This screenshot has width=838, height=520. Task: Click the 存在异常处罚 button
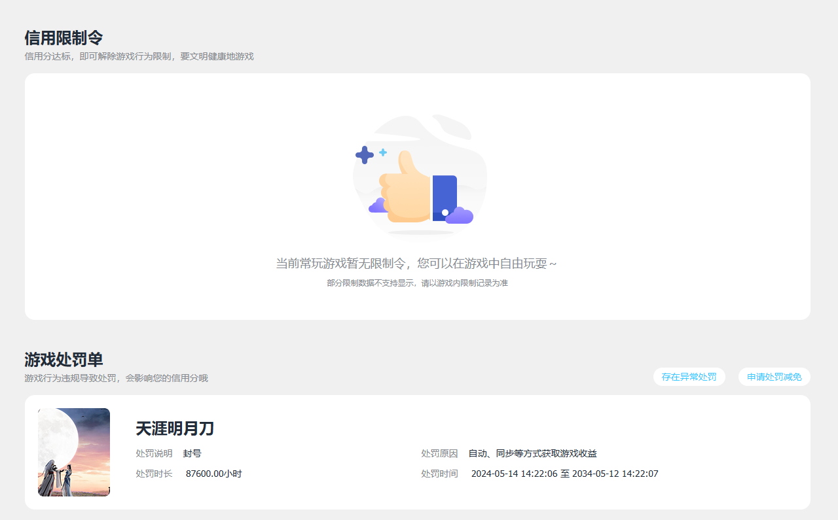click(x=689, y=377)
